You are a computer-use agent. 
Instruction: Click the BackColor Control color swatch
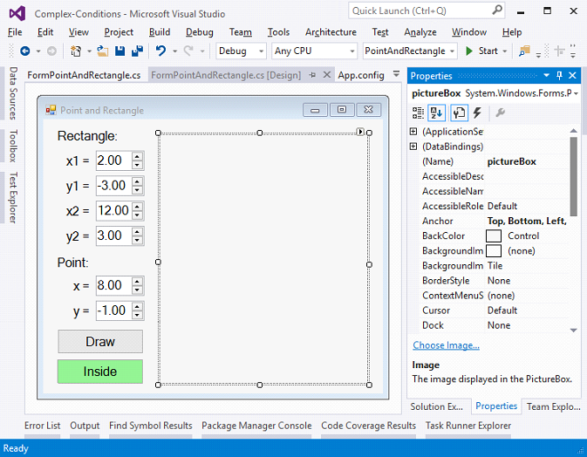pyautogui.click(x=494, y=236)
